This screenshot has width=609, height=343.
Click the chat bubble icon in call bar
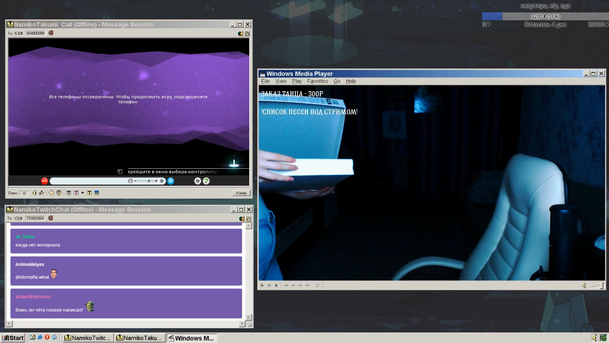[x=198, y=181]
